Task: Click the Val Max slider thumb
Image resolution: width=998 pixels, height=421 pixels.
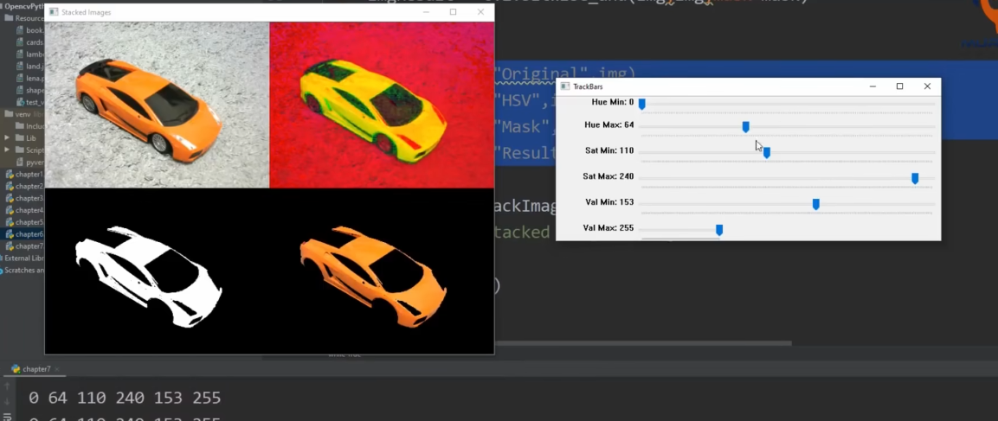Action: pyautogui.click(x=719, y=230)
